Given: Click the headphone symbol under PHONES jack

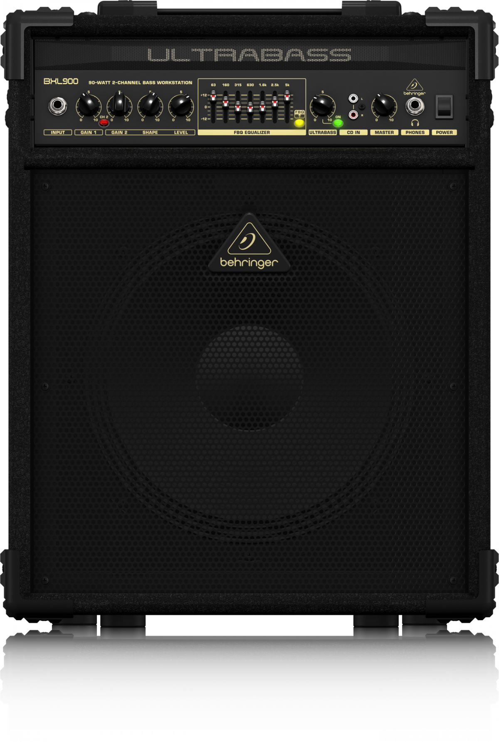Looking at the screenshot, I should click(x=415, y=123).
